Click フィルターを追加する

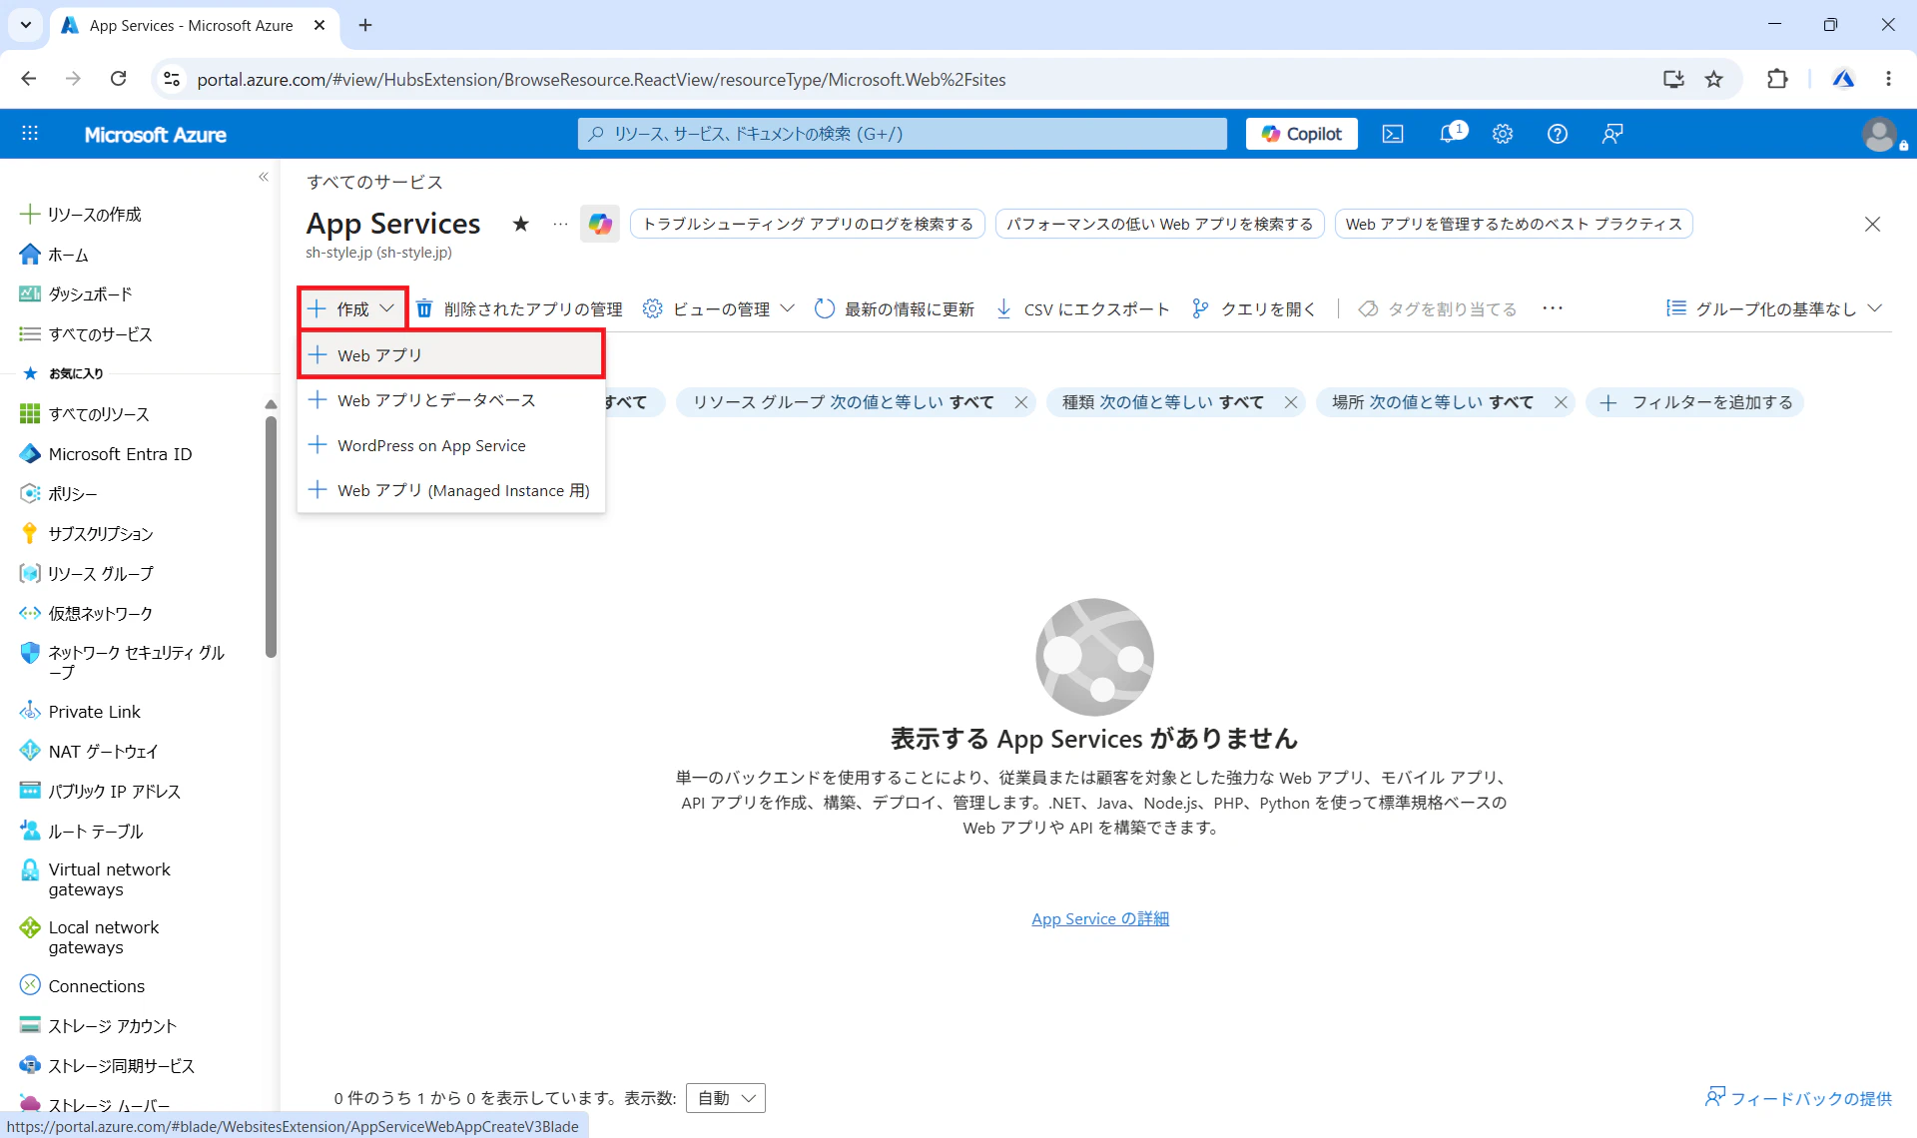click(x=1695, y=402)
